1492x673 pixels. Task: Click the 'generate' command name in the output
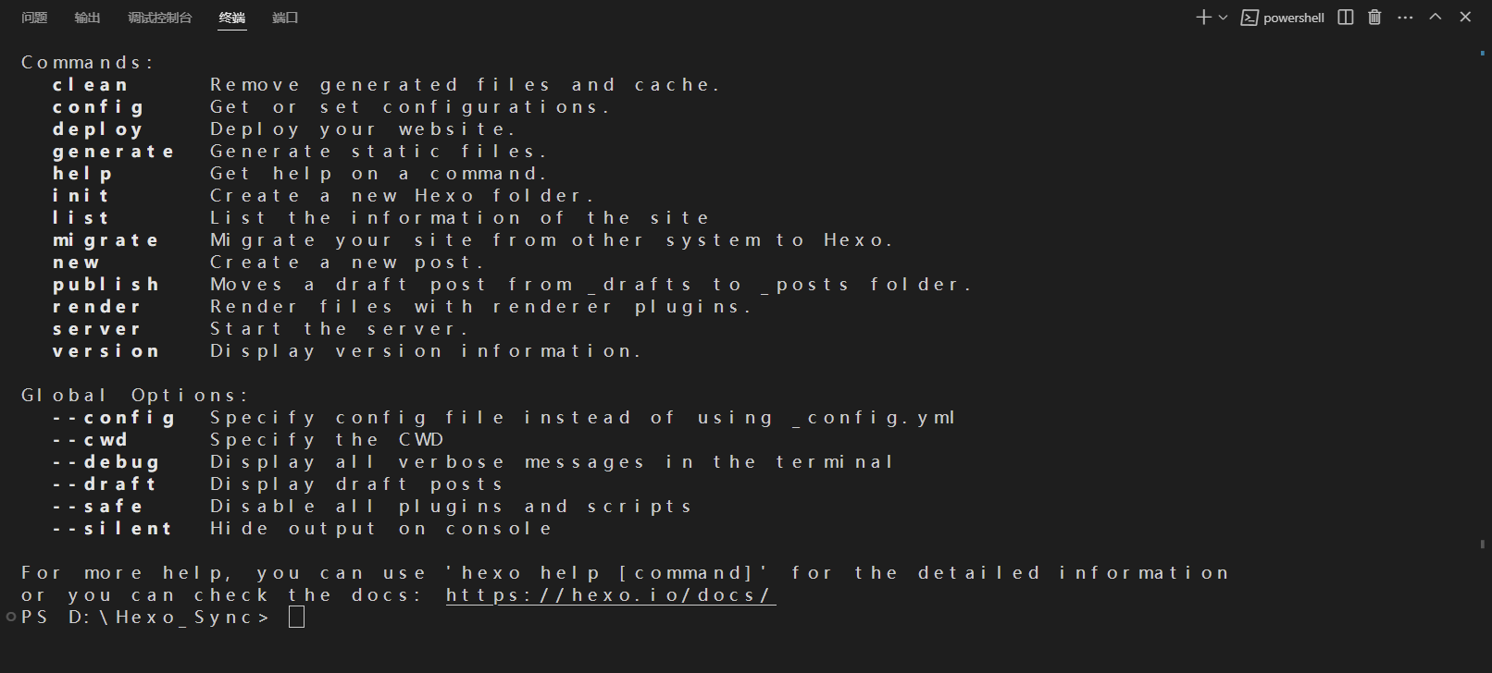pos(114,152)
